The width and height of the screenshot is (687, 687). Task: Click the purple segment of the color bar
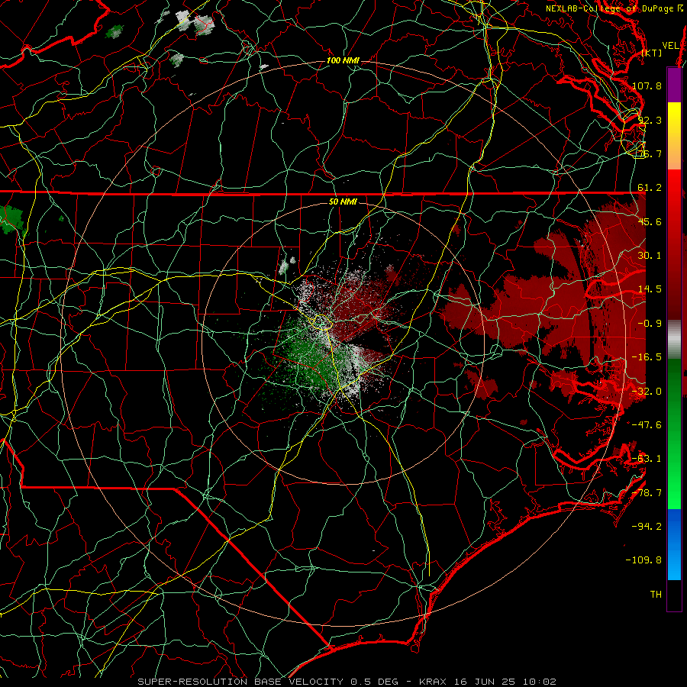coord(674,85)
